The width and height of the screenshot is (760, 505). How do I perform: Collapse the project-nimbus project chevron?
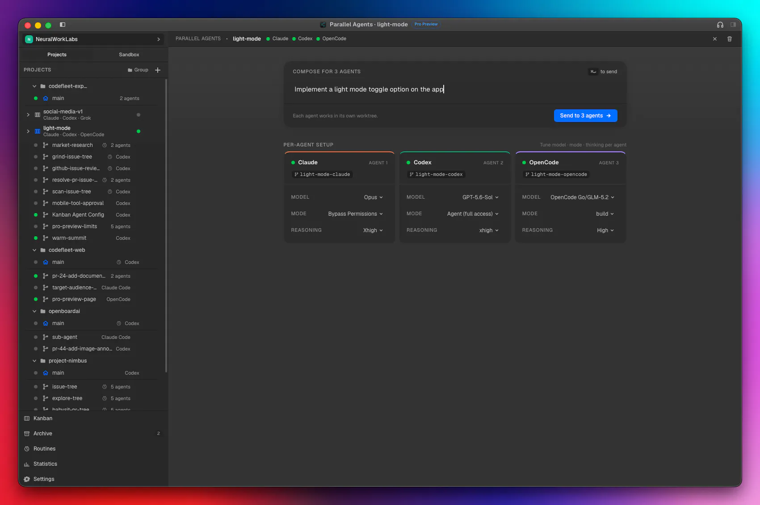tap(34, 361)
